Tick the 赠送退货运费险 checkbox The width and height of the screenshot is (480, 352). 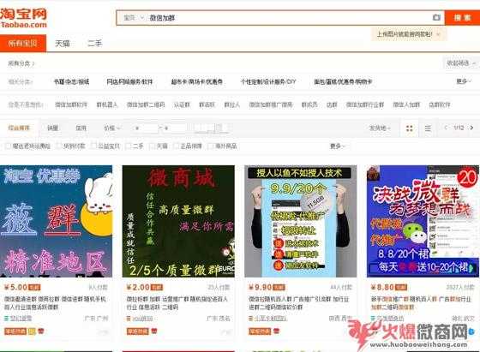click(9, 146)
